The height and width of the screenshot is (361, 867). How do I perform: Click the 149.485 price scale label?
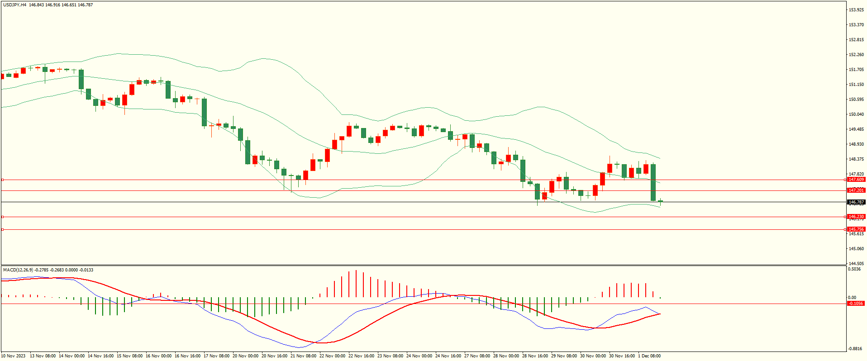click(x=856, y=129)
